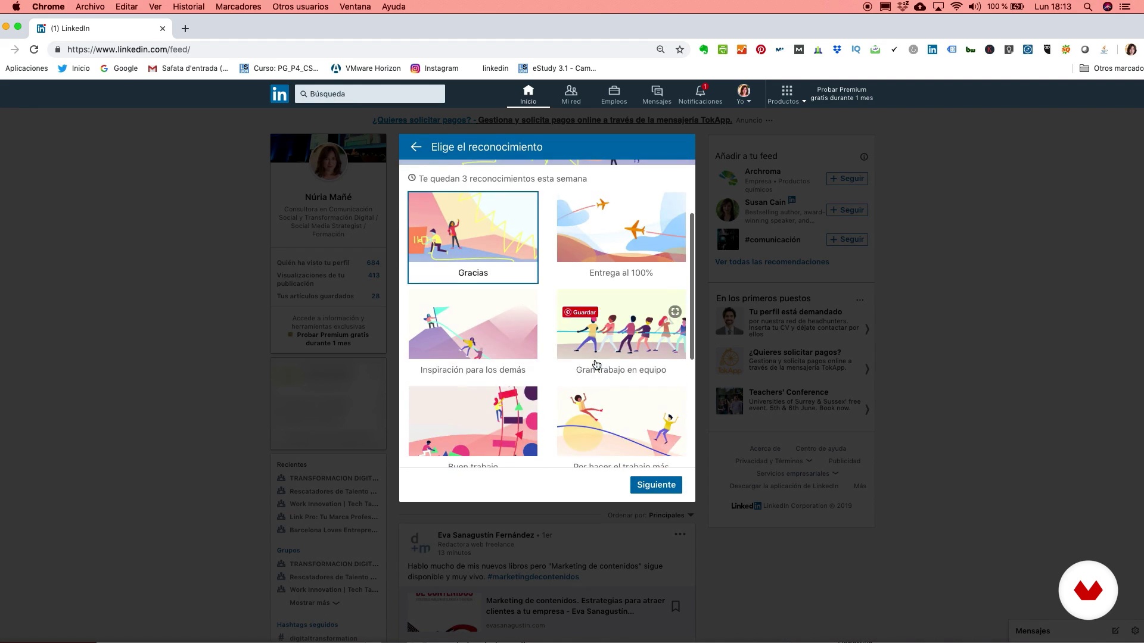Open Empleos jobs icon
The width and height of the screenshot is (1144, 643).
click(614, 94)
